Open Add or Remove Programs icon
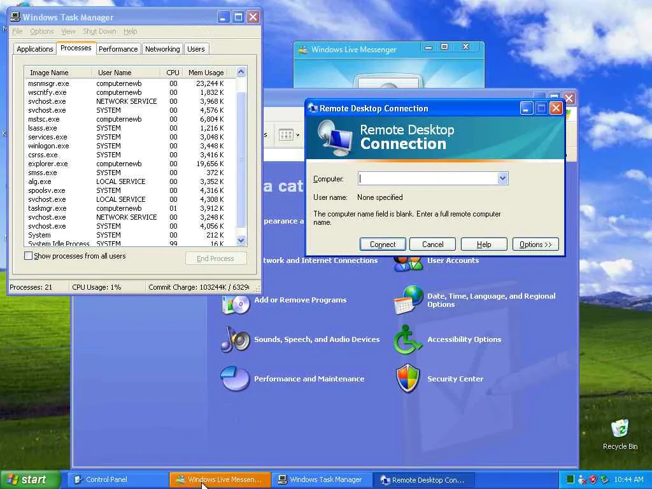The height and width of the screenshot is (489, 652). click(x=236, y=303)
